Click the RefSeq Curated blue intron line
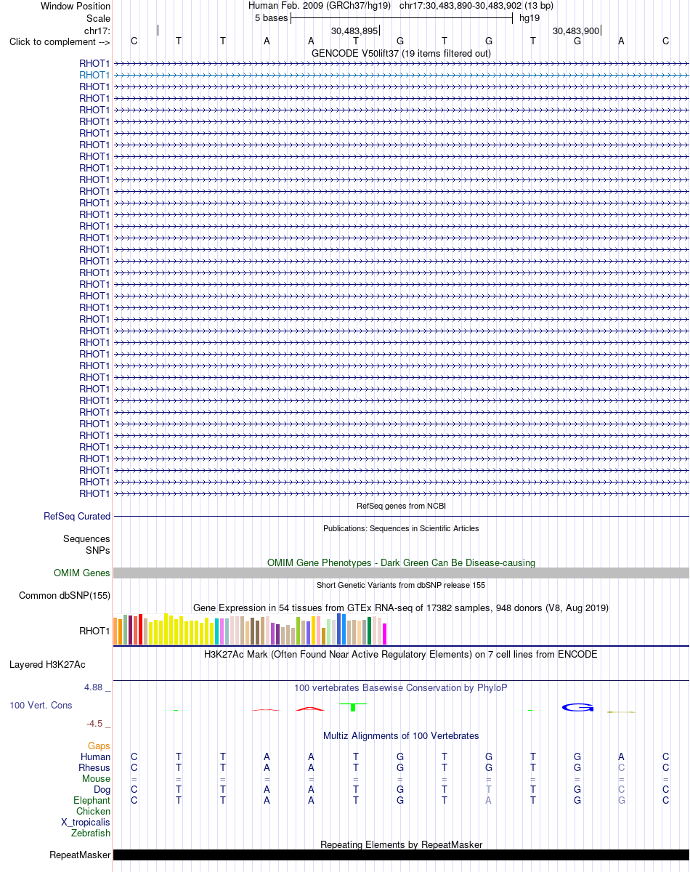690x872 pixels. (401, 517)
